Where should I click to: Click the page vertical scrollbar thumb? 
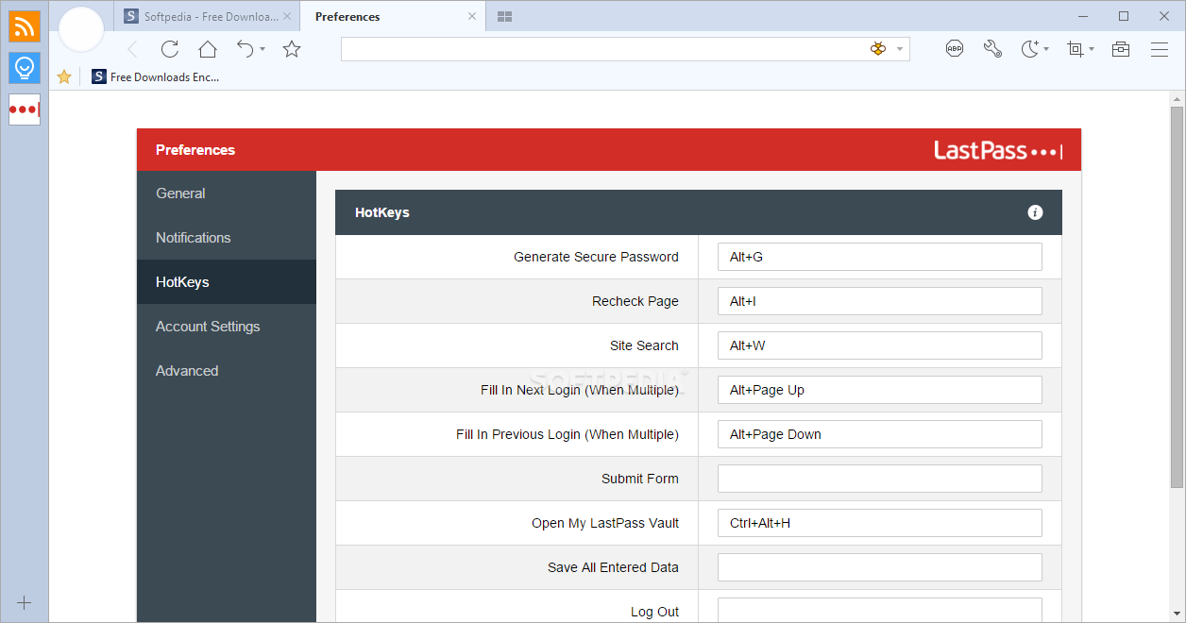1177,297
